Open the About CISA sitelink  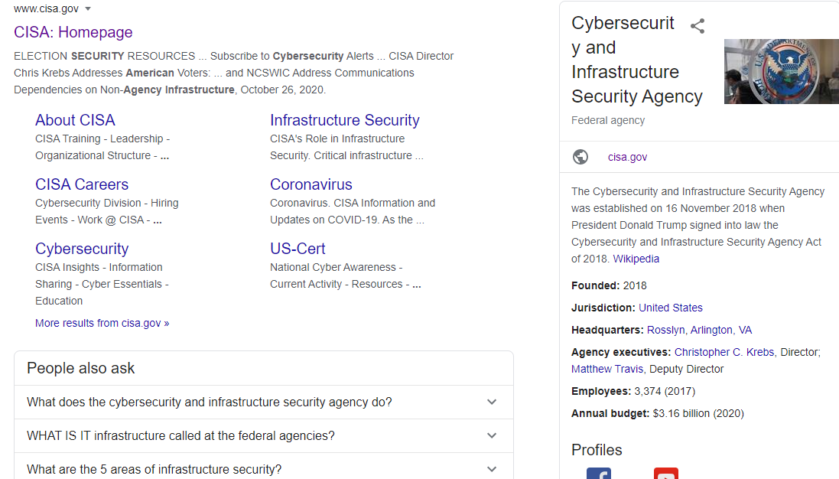pos(75,120)
